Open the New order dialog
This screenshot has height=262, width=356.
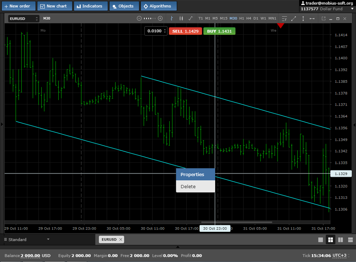tap(19, 6)
